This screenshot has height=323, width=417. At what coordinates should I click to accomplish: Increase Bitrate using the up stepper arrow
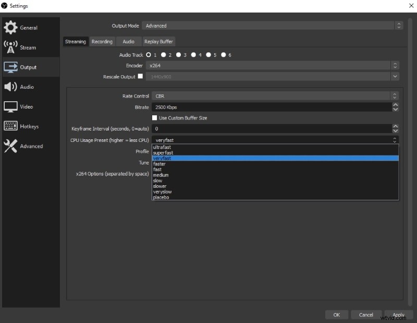tap(395, 105)
